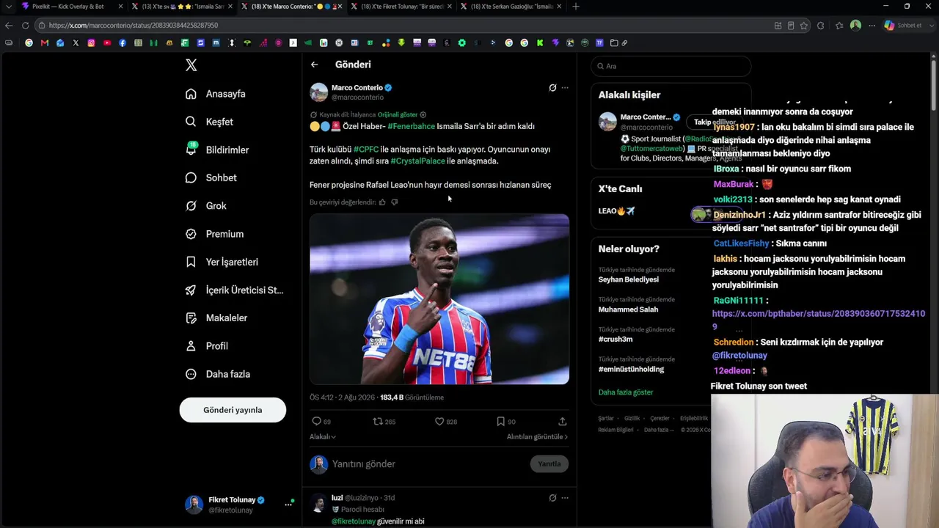Rate the translation with thumbs up

(382, 202)
